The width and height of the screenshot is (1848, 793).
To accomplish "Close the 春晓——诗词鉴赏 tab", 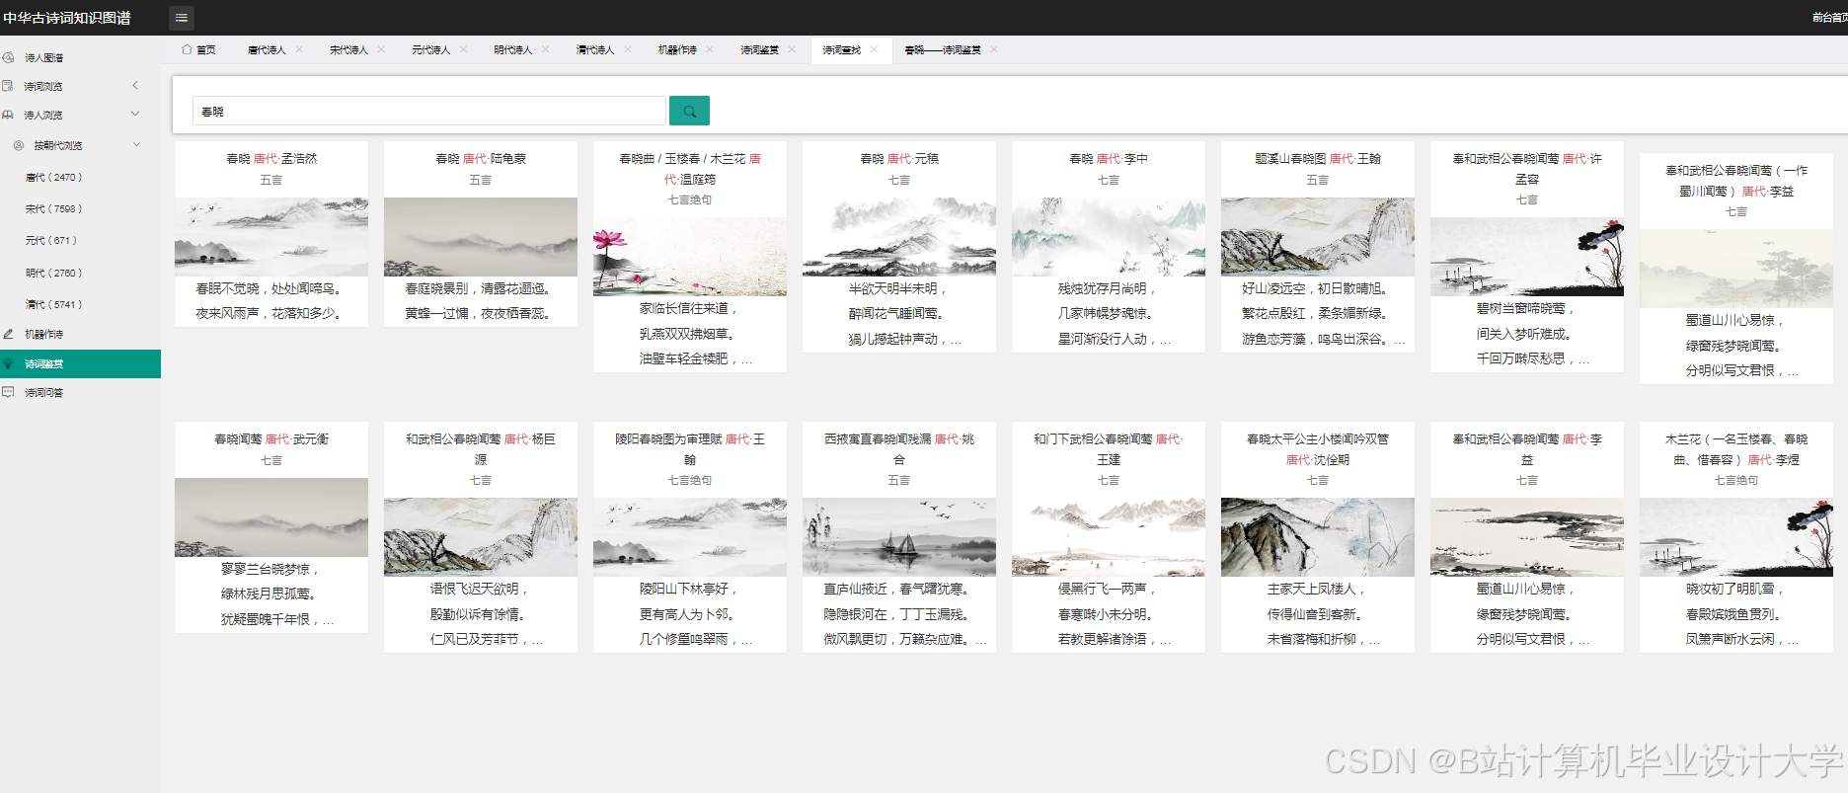I will 994,49.
